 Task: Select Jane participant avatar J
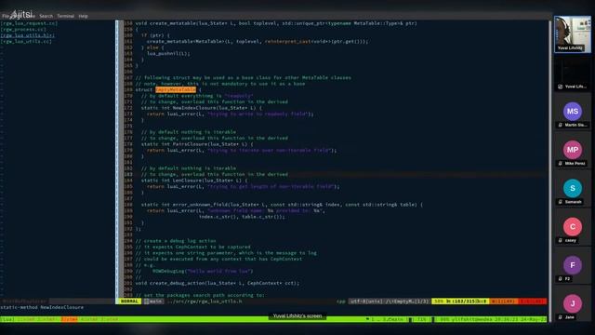point(573,303)
